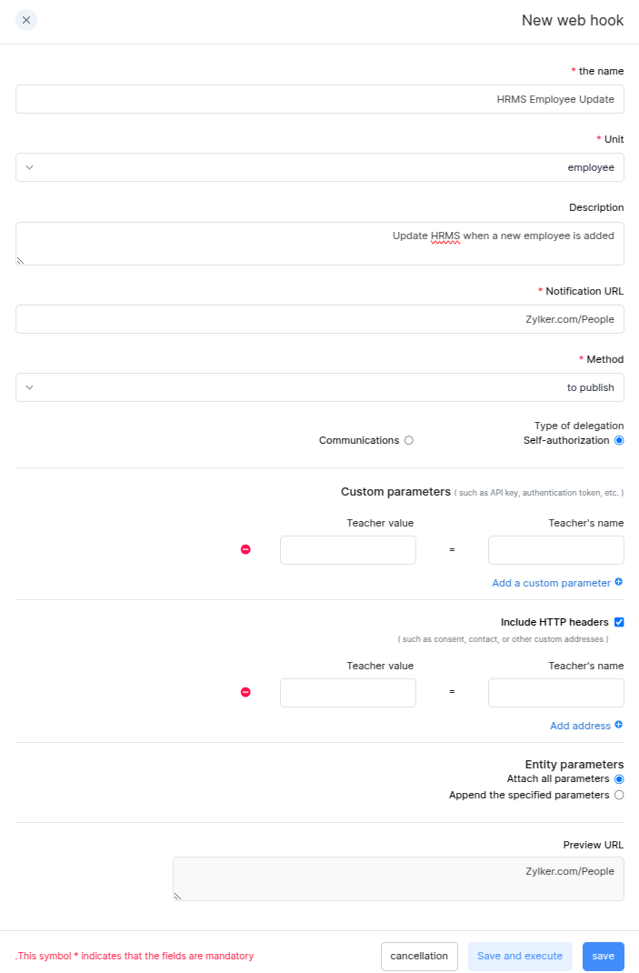Click the Add address link
This screenshot has width=639, height=973.
point(579,725)
